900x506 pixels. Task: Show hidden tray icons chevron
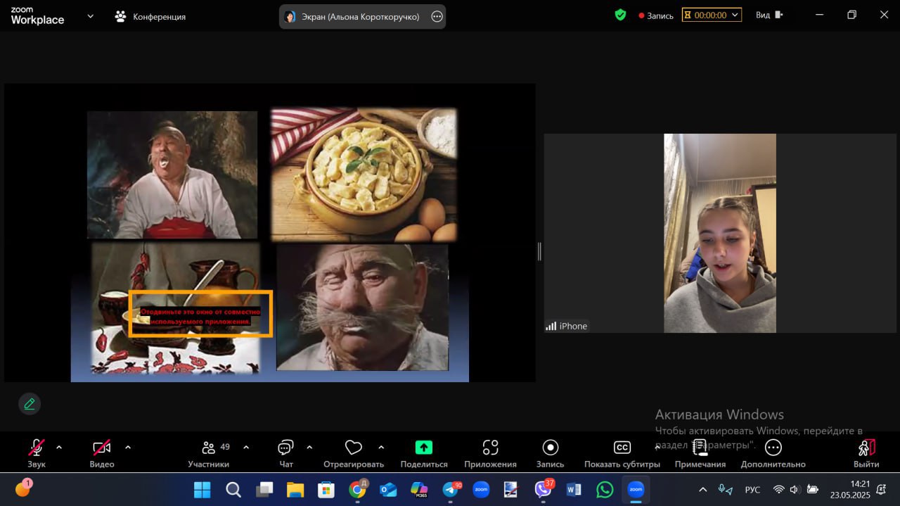tap(702, 489)
